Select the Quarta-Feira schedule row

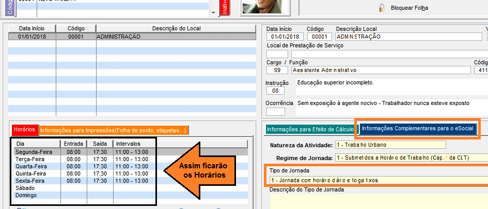coord(131,166)
